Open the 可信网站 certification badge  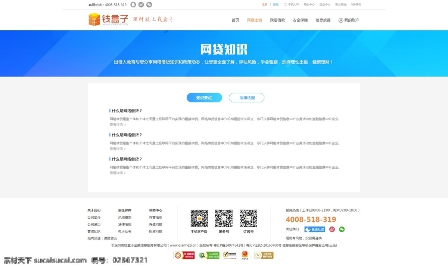tap(184, 255)
